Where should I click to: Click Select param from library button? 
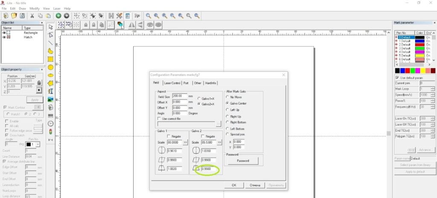(x=415, y=165)
